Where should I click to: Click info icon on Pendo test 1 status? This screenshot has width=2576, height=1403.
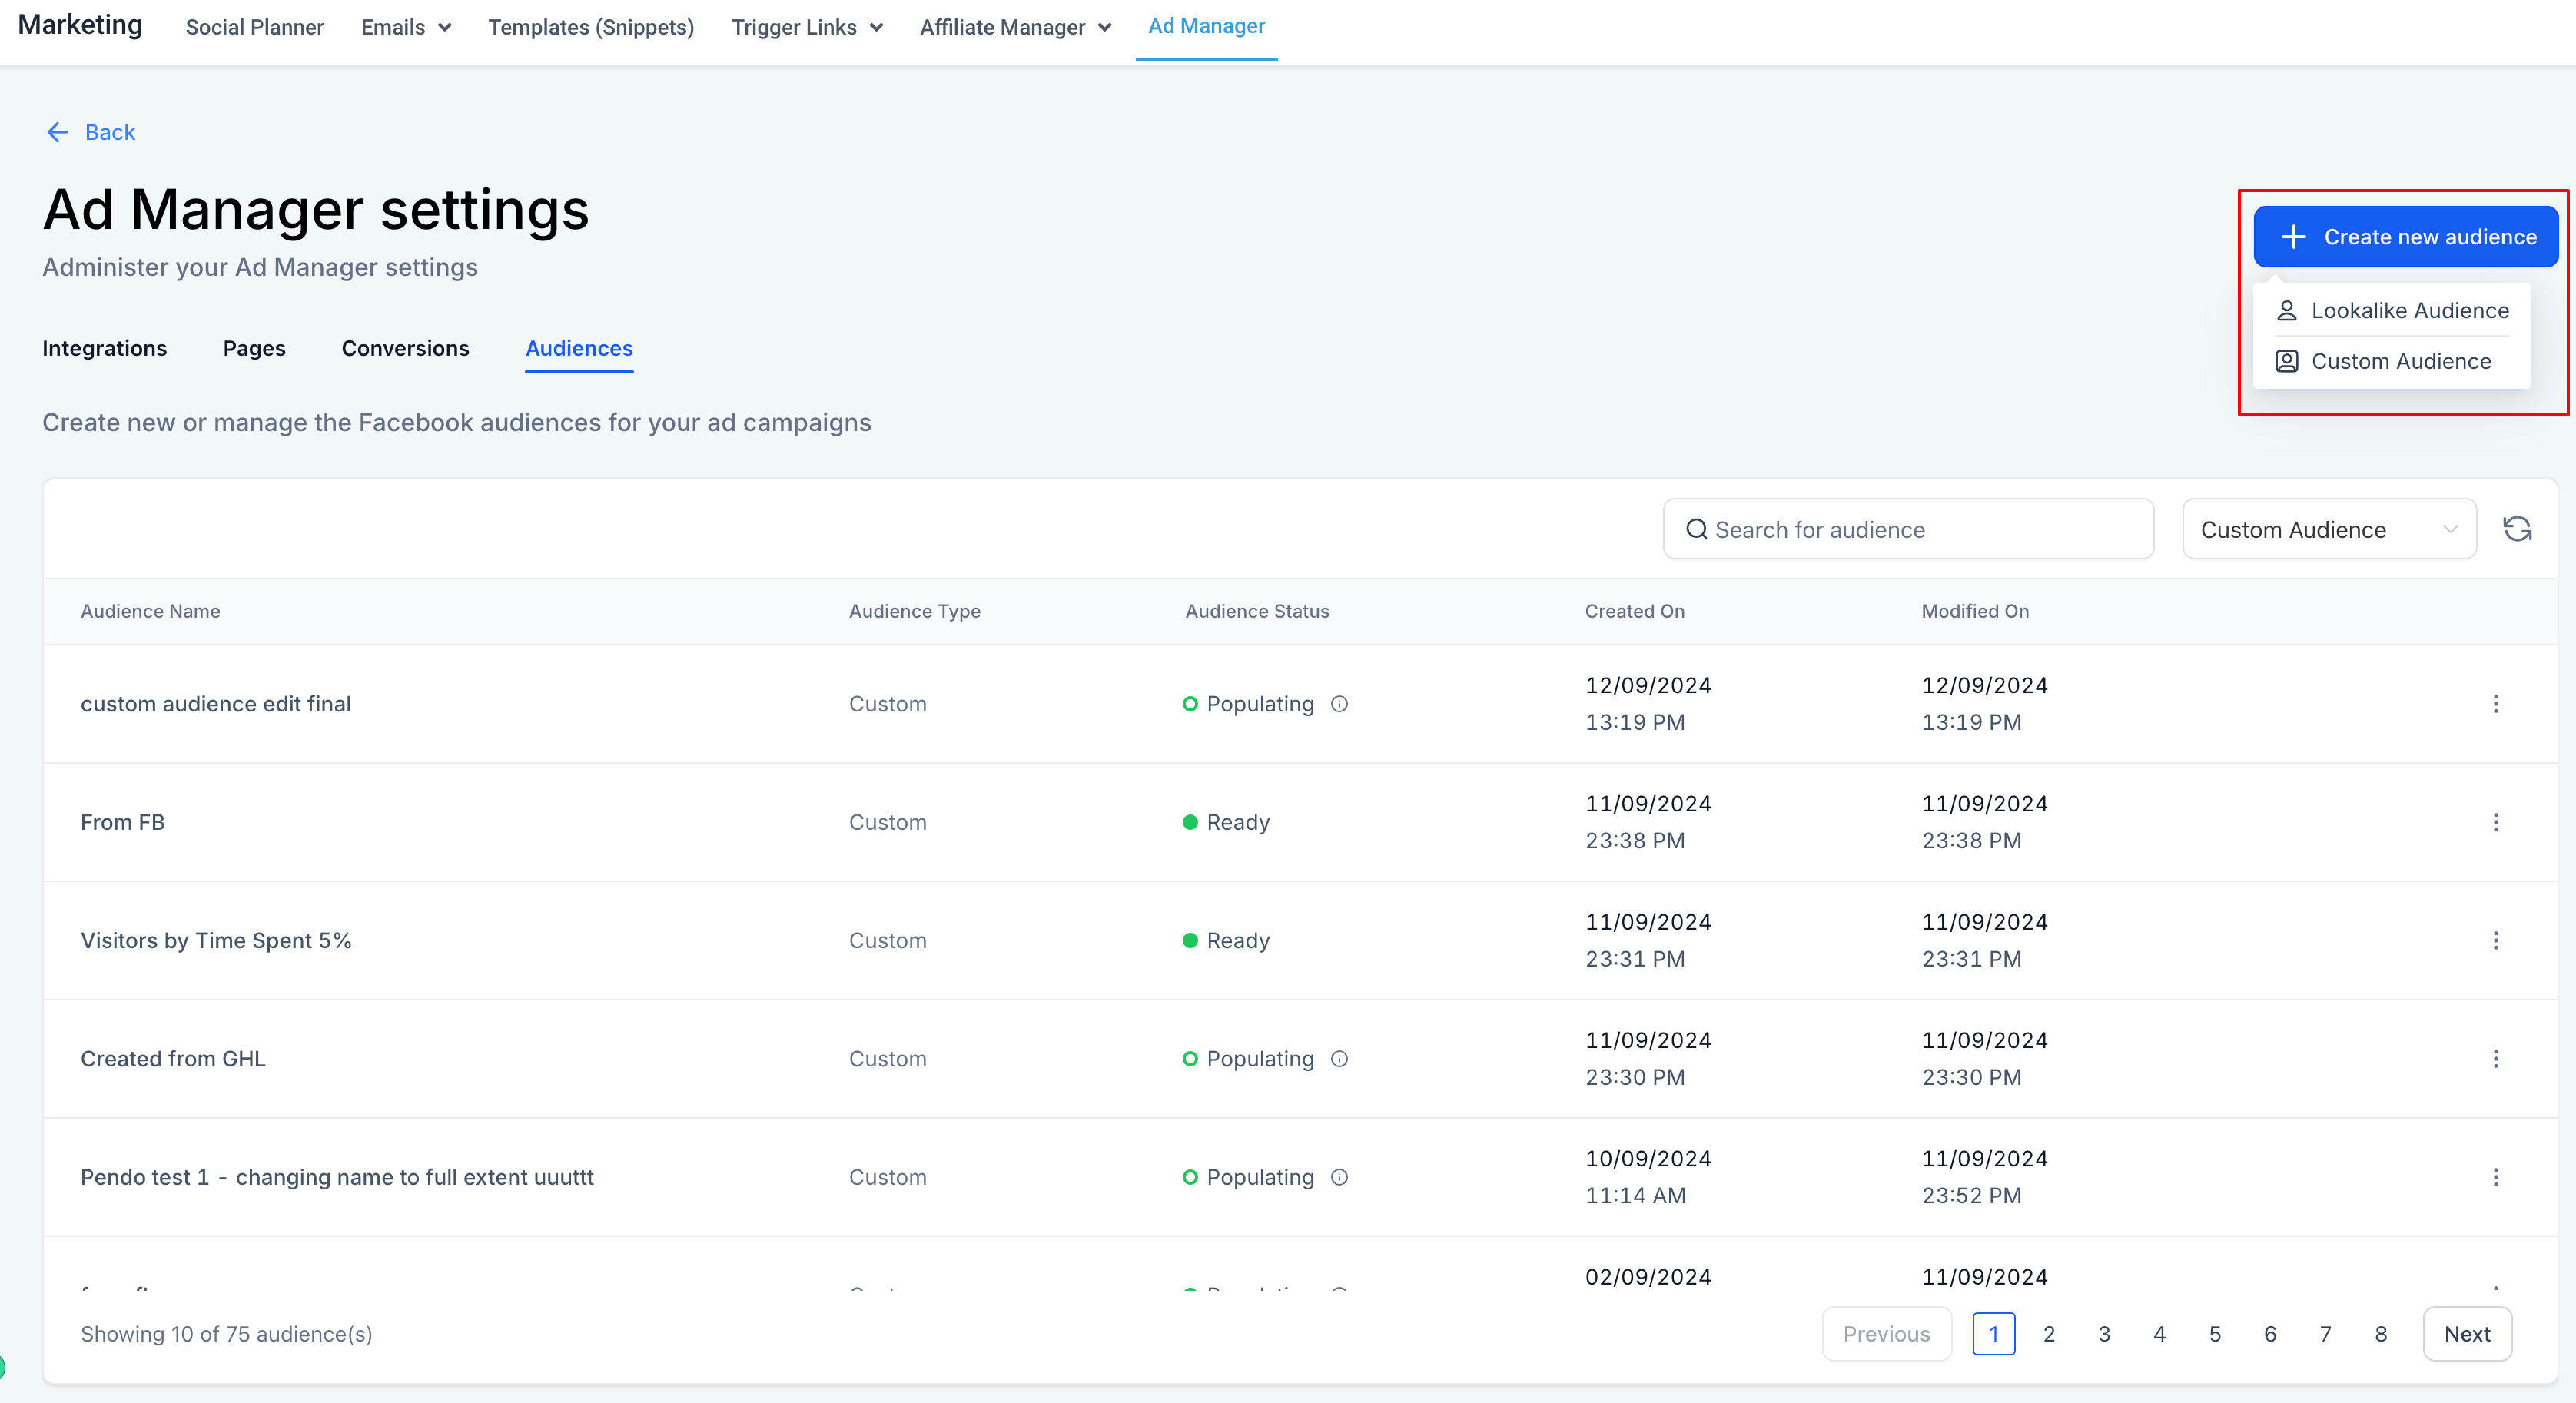coord(1339,1177)
